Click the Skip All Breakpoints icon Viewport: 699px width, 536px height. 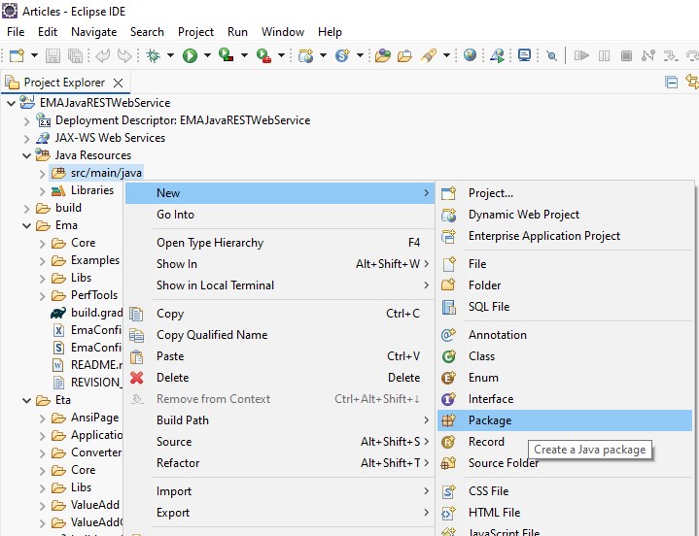551,55
